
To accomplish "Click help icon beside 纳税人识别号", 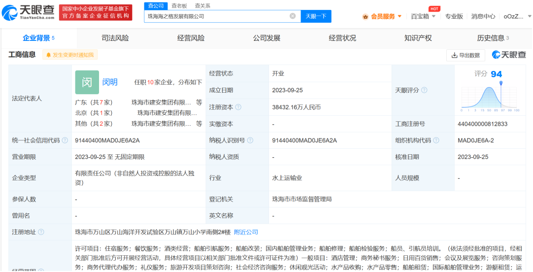I will [x=250, y=140].
